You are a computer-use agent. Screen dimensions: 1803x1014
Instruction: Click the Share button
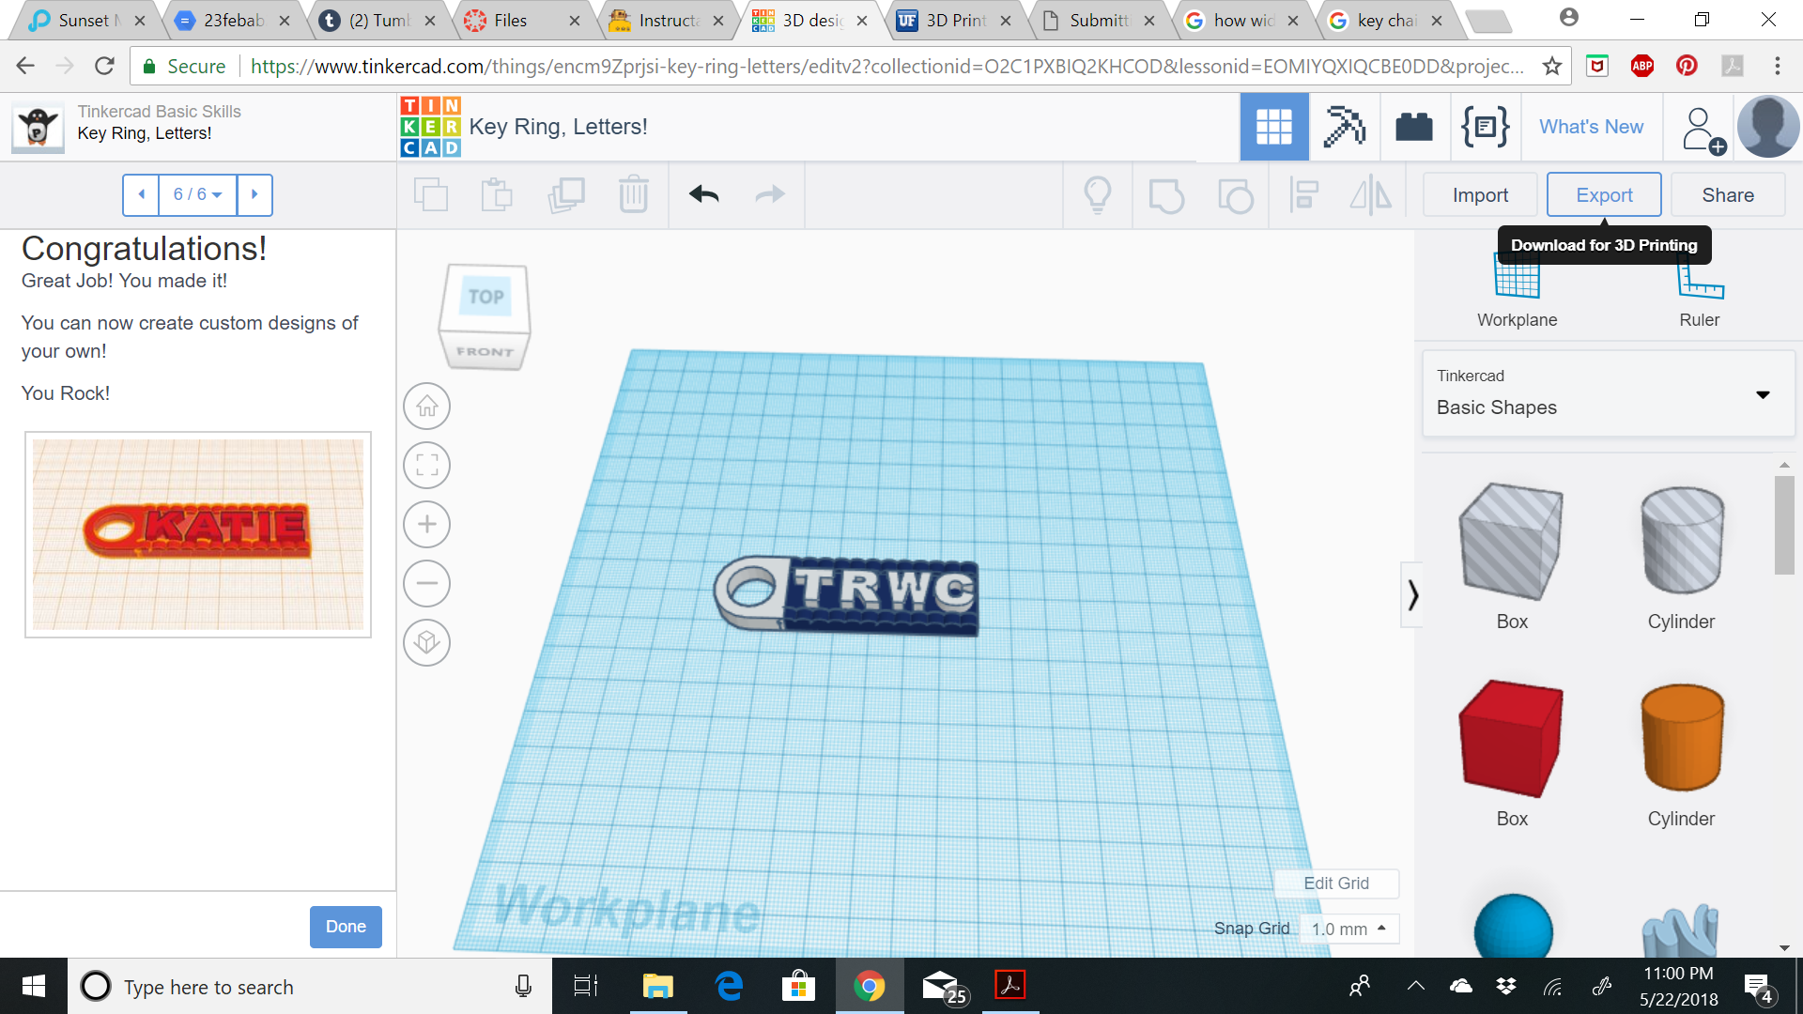click(1728, 195)
